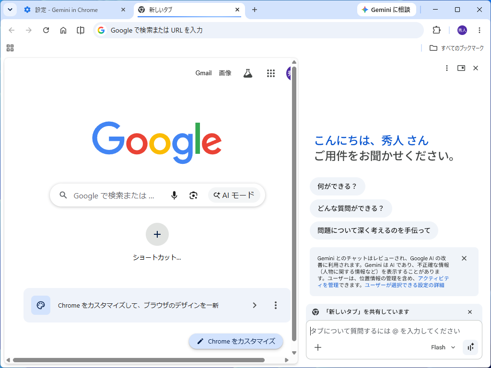Open the Gmail link
Screen dimensions: 491x368
[203, 73]
